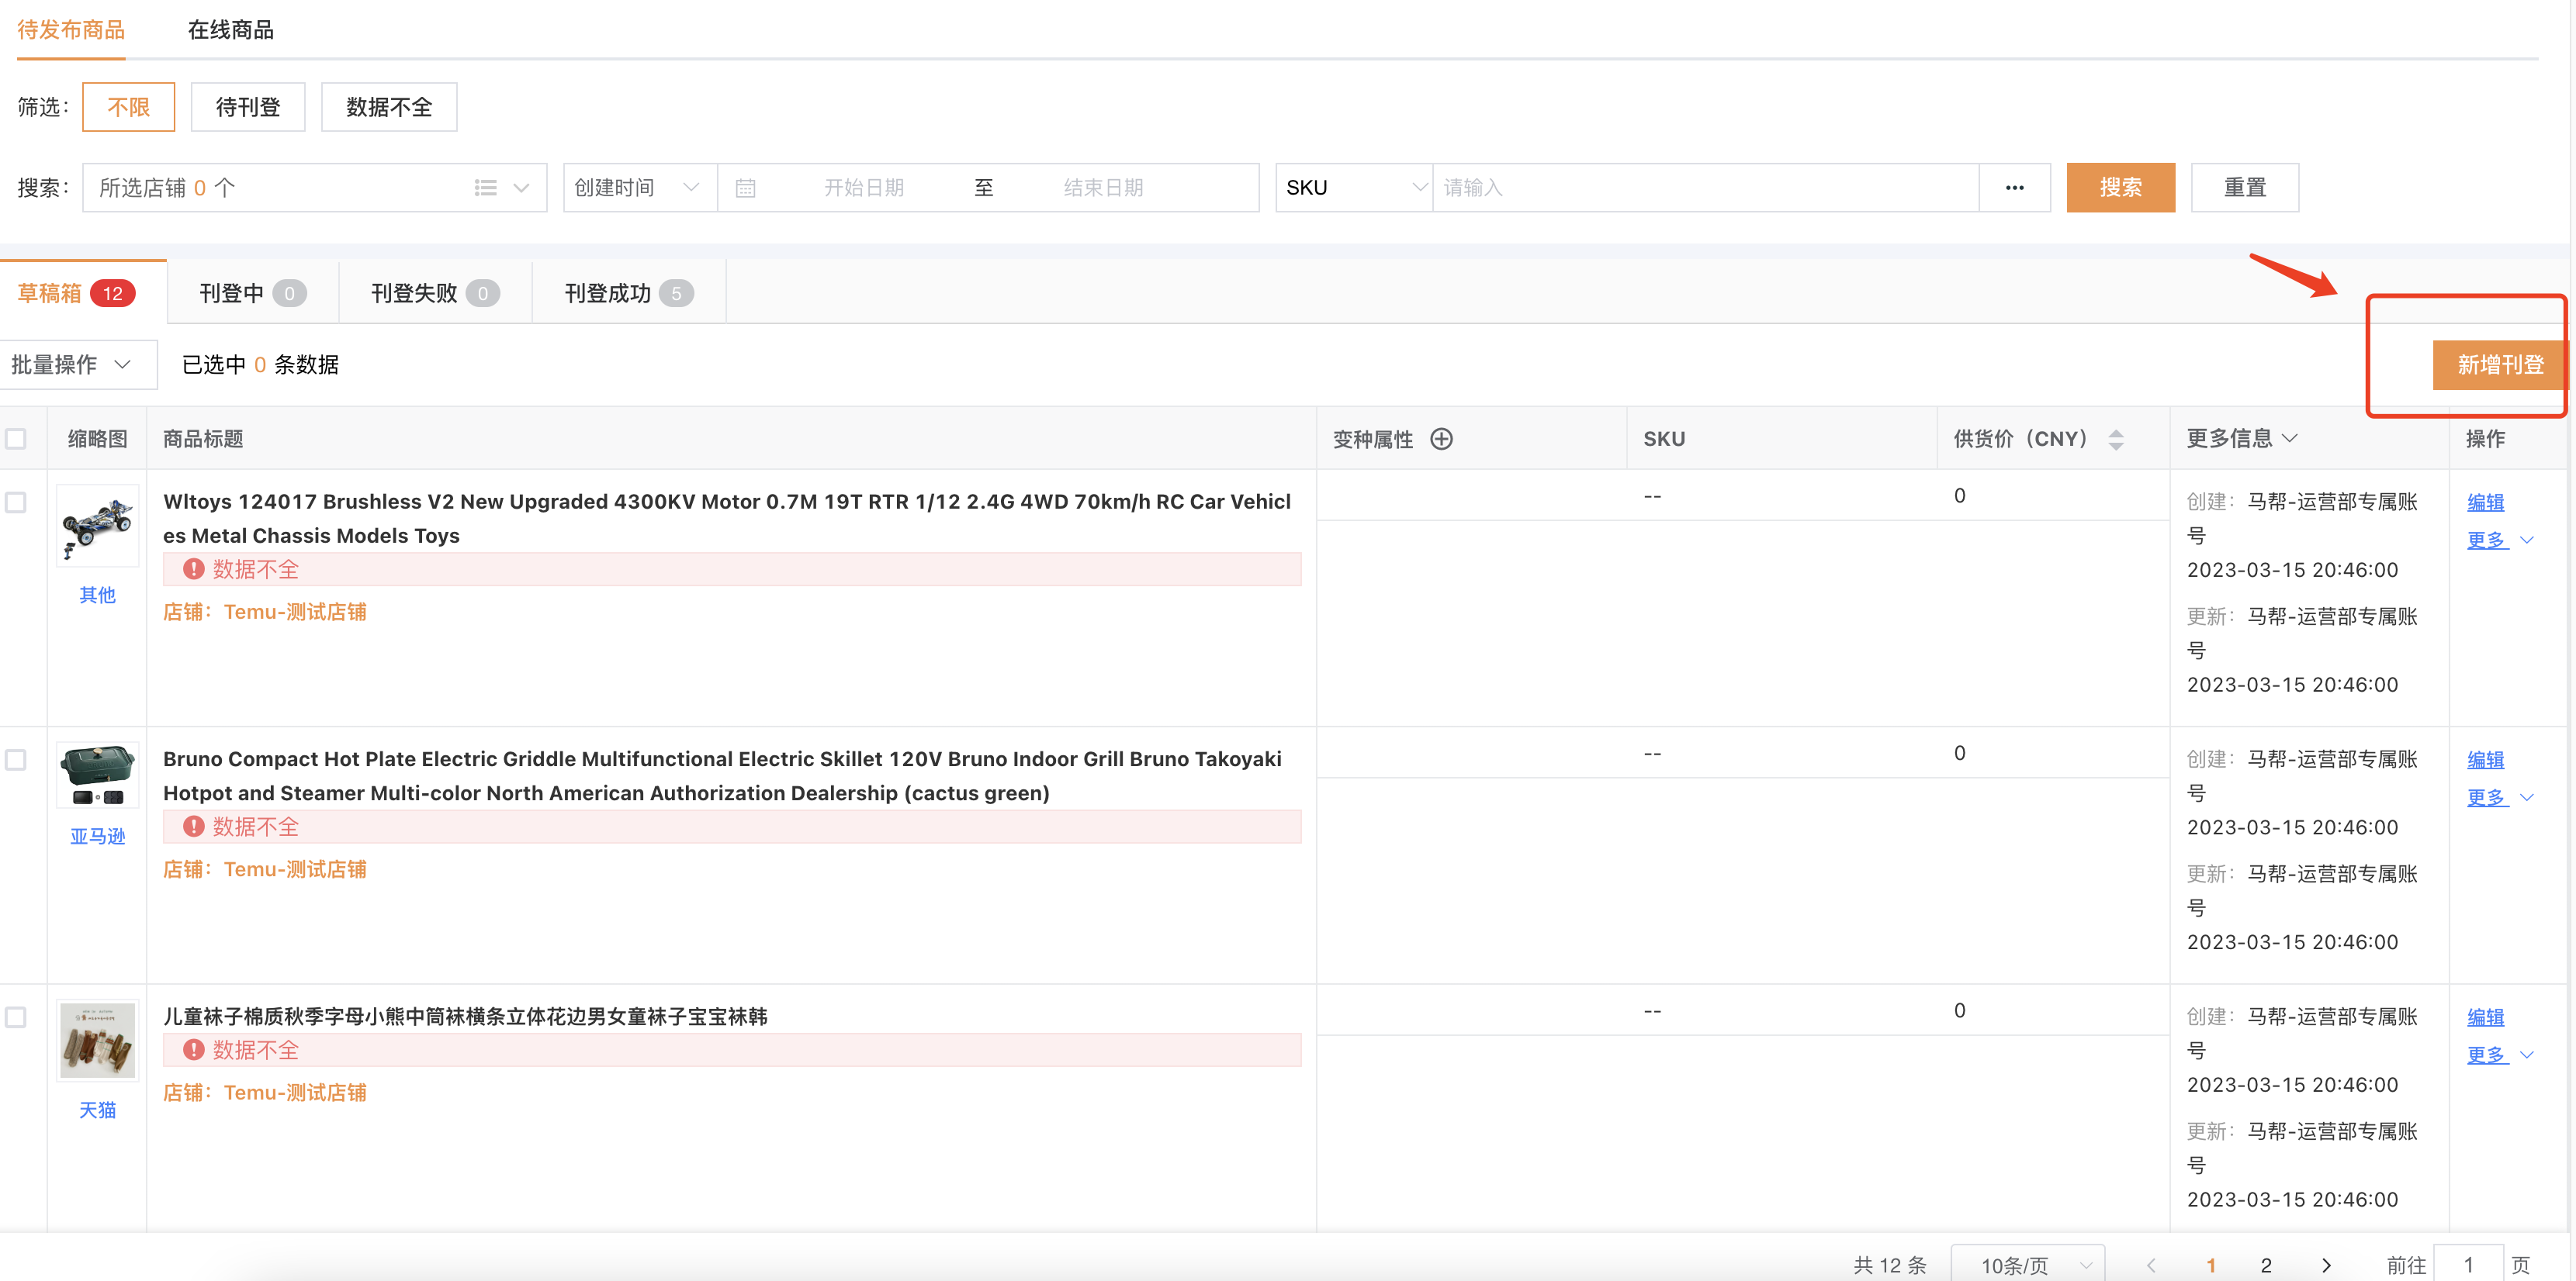The height and width of the screenshot is (1281, 2576).
Task: Click the 新增刊登 button
Action: tap(2499, 364)
